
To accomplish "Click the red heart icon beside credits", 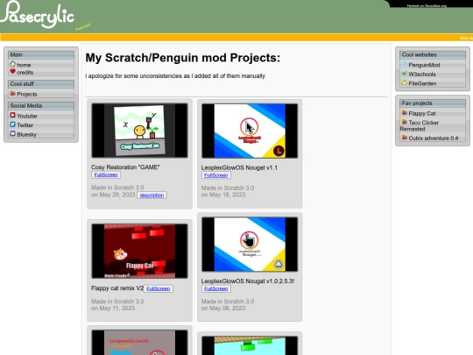I will [x=12, y=72].
